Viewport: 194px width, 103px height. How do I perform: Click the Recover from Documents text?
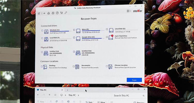pos(90,68)
